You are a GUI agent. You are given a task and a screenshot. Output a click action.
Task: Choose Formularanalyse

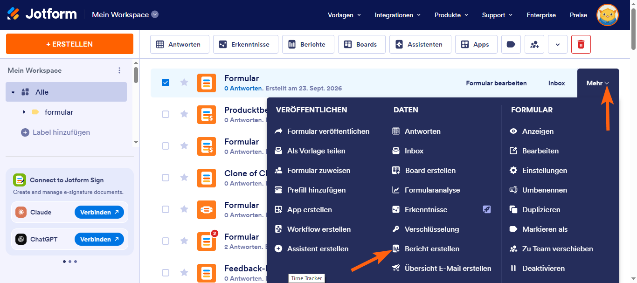click(426, 190)
